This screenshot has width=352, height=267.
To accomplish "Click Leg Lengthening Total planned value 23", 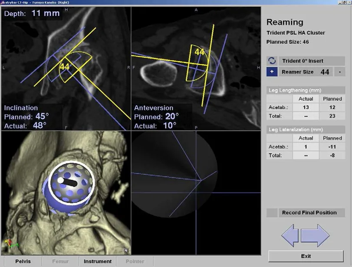I will pos(332,116).
